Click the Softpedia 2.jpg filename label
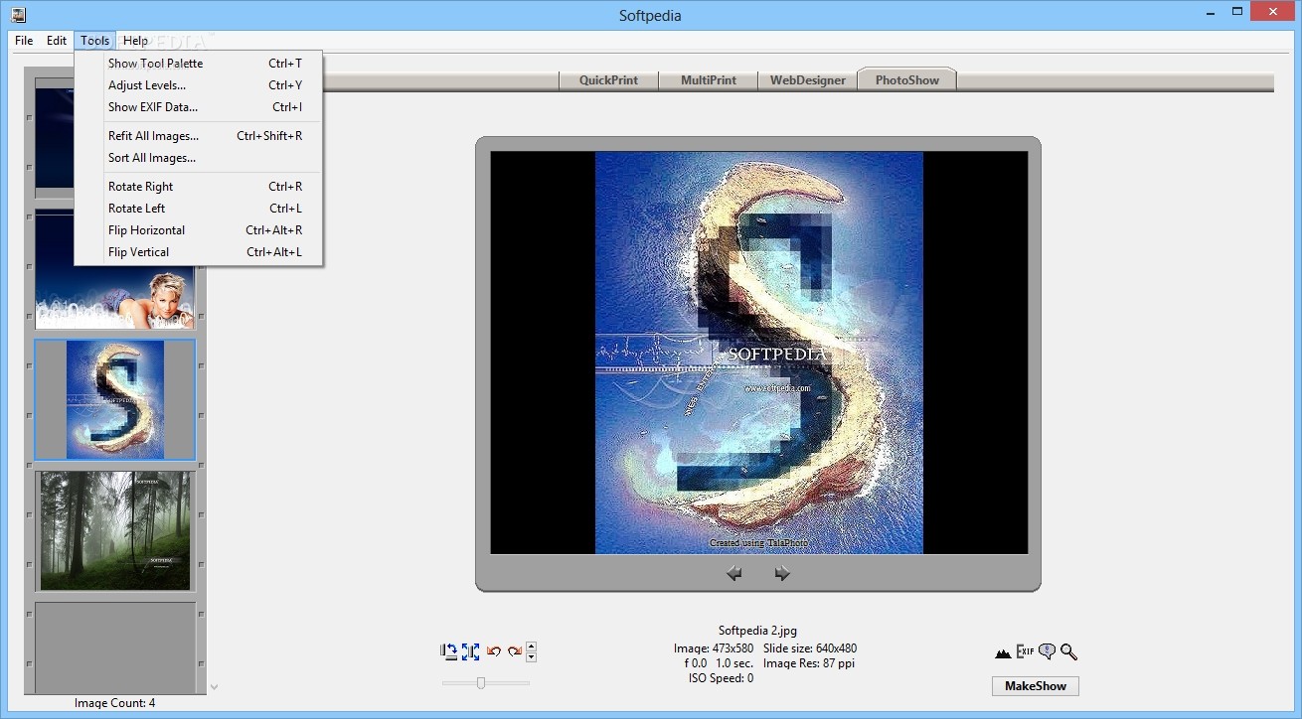The image size is (1302, 719). 757,631
